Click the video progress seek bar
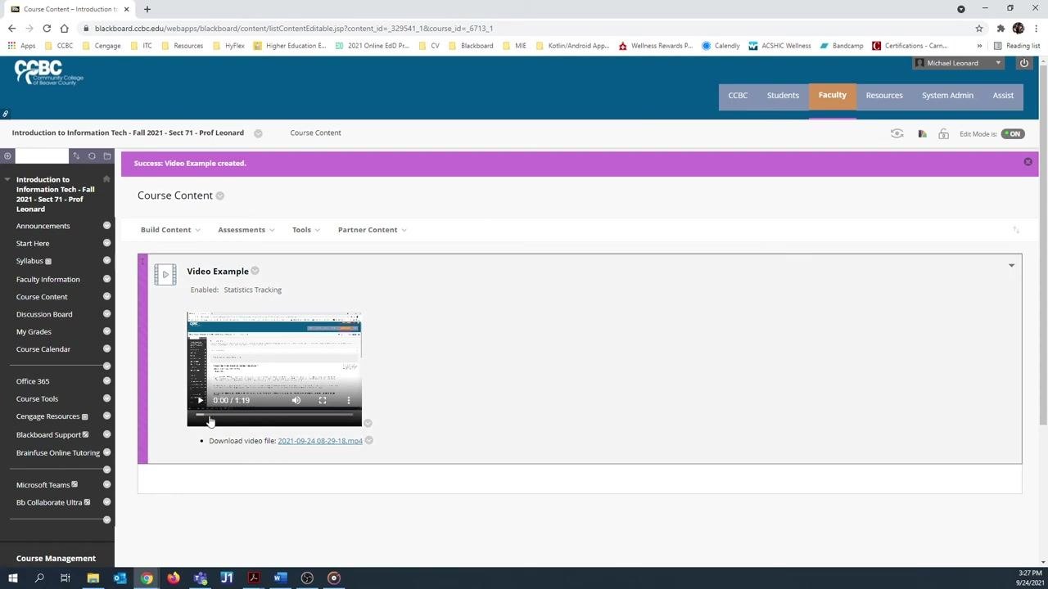Screen dimensions: 1048x589 click(x=274, y=415)
